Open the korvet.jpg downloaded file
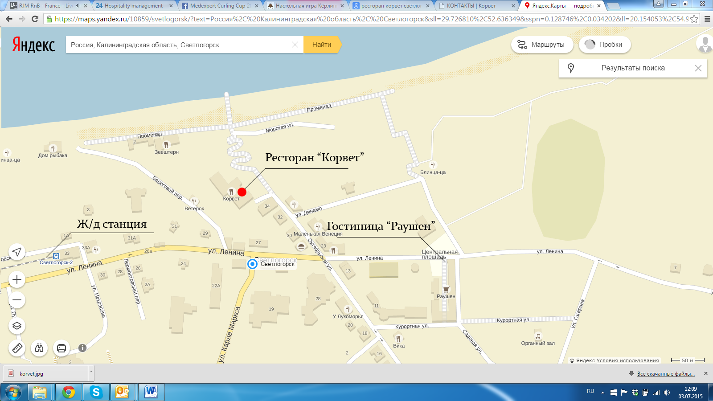713x401 pixels. point(46,373)
